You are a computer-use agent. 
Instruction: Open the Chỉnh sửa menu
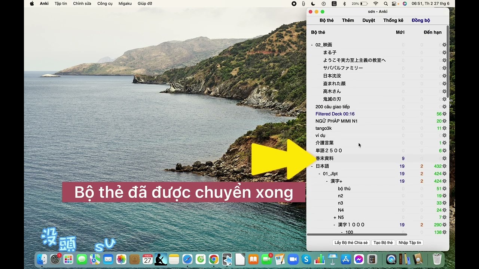pos(81,3)
